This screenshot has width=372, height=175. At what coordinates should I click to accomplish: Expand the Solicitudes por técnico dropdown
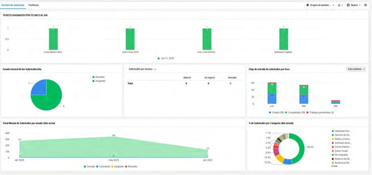click(142, 69)
